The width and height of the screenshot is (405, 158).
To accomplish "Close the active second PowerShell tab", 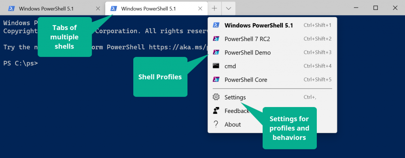I will tap(201, 8).
